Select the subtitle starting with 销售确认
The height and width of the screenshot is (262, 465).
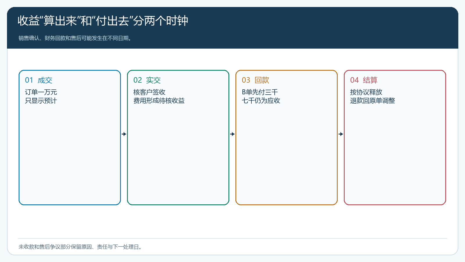coord(75,38)
